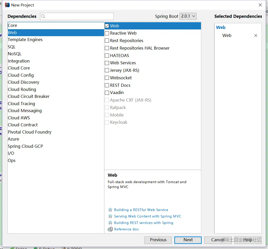Screen dimensions: 268x249
Task: Select the Cloud Config category
Action: [56, 75]
